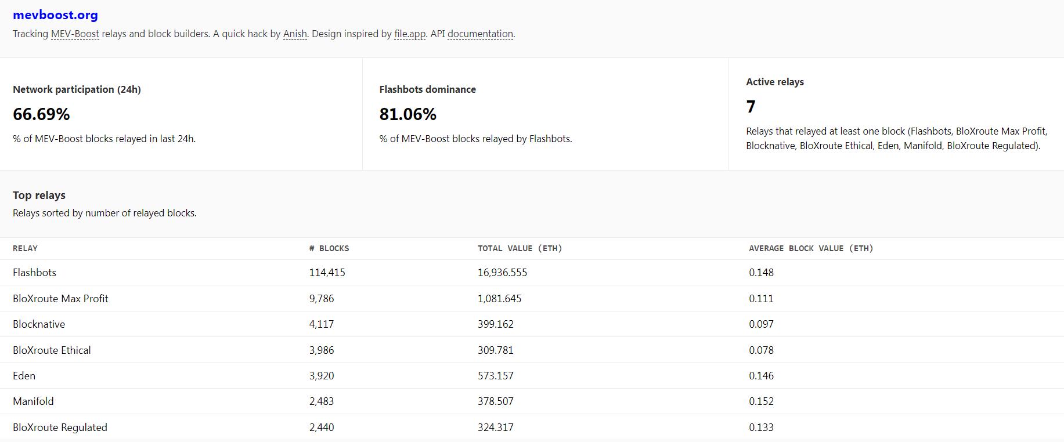Click the # BLOCKS column header
The image size is (1064, 442).
[329, 248]
